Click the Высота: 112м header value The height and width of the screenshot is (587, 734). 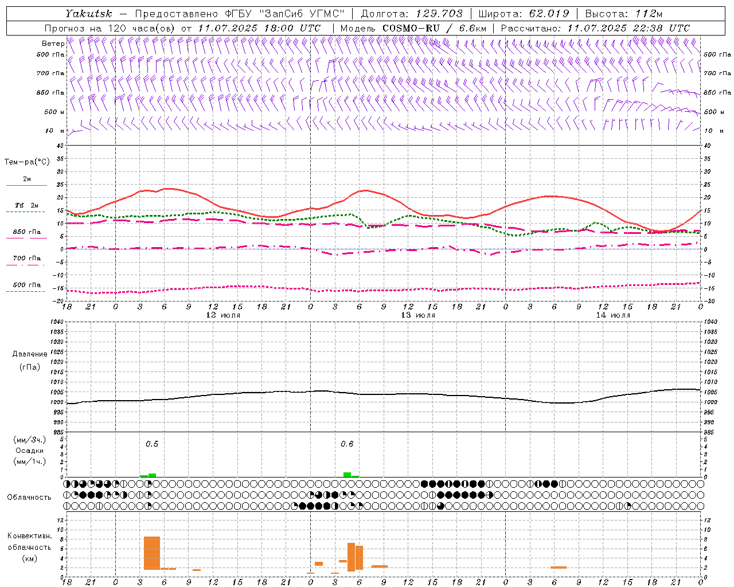(624, 14)
